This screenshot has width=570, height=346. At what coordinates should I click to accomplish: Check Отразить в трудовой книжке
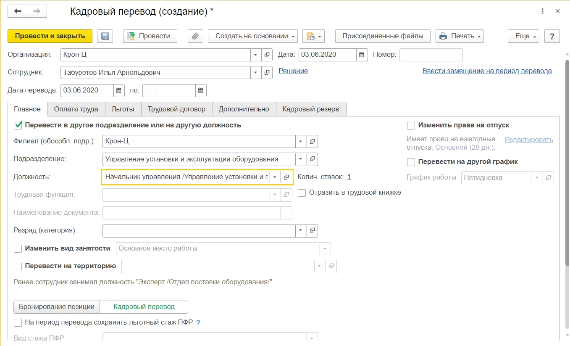click(302, 193)
